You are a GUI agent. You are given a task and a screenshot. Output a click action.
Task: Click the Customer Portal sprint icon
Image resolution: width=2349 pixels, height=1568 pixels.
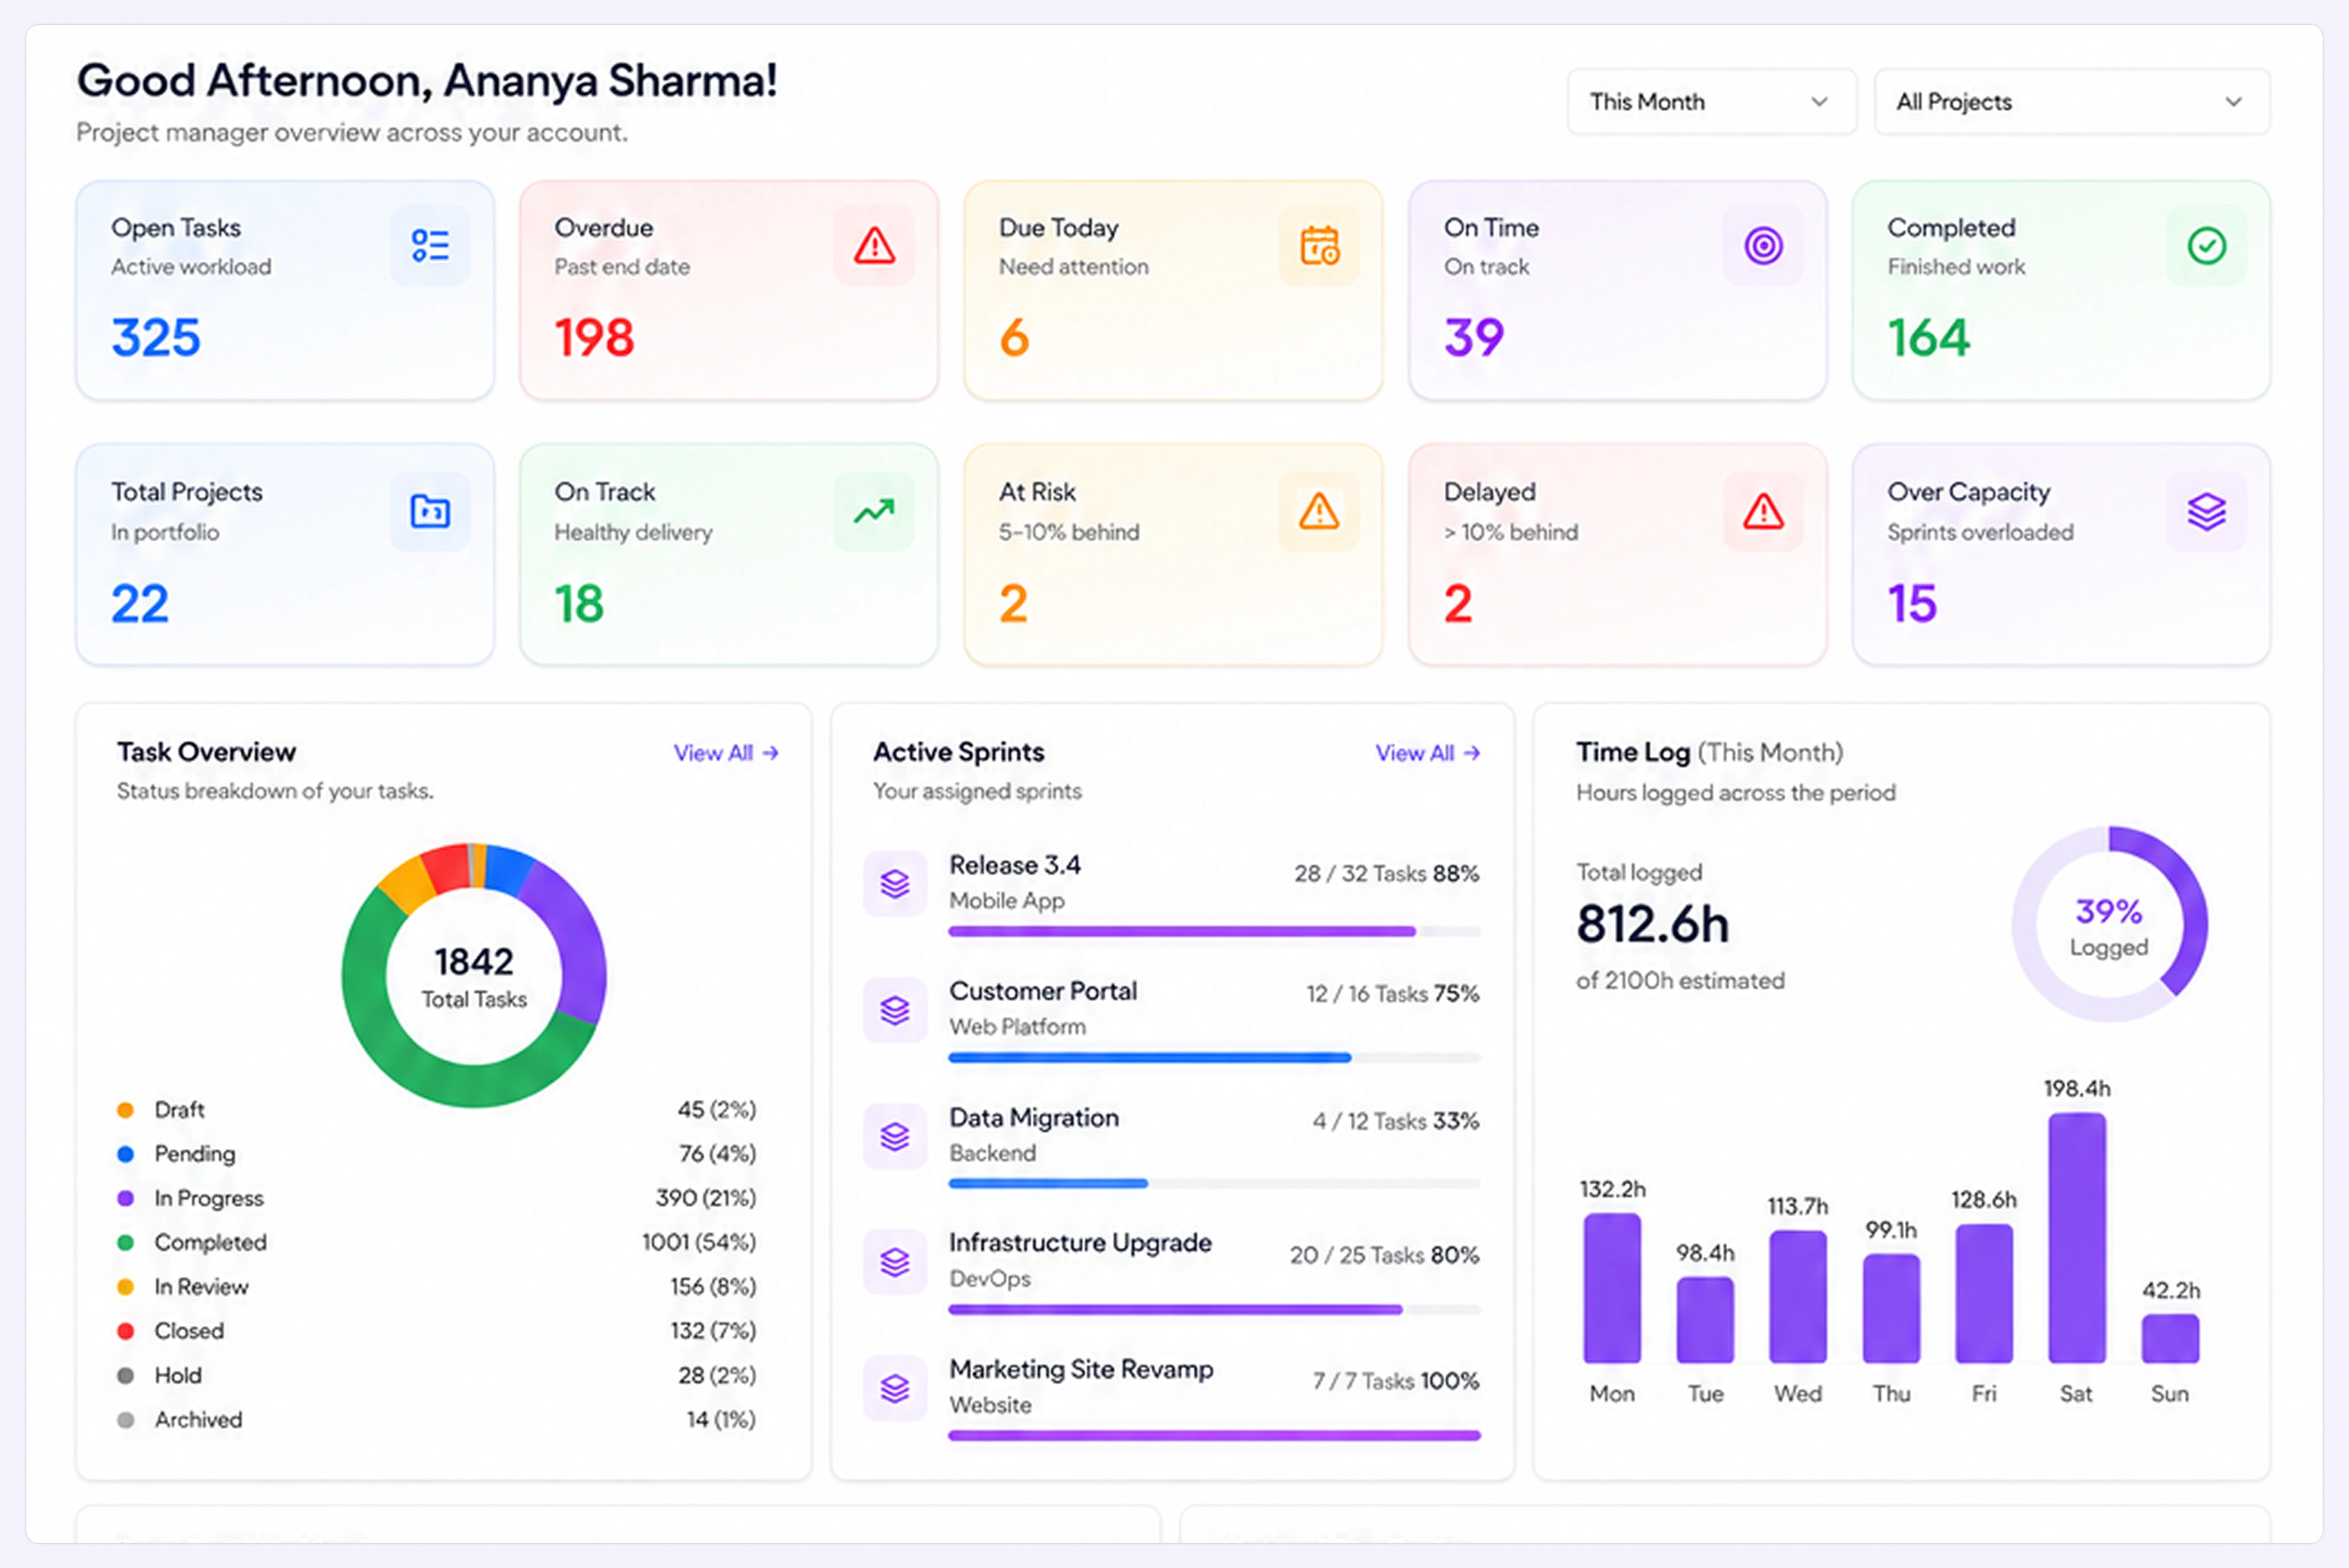(895, 1010)
